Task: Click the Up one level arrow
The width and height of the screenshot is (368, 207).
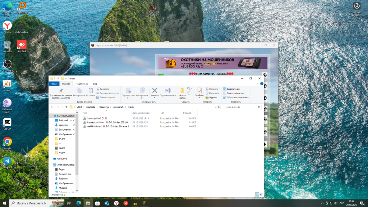Action: click(66, 107)
